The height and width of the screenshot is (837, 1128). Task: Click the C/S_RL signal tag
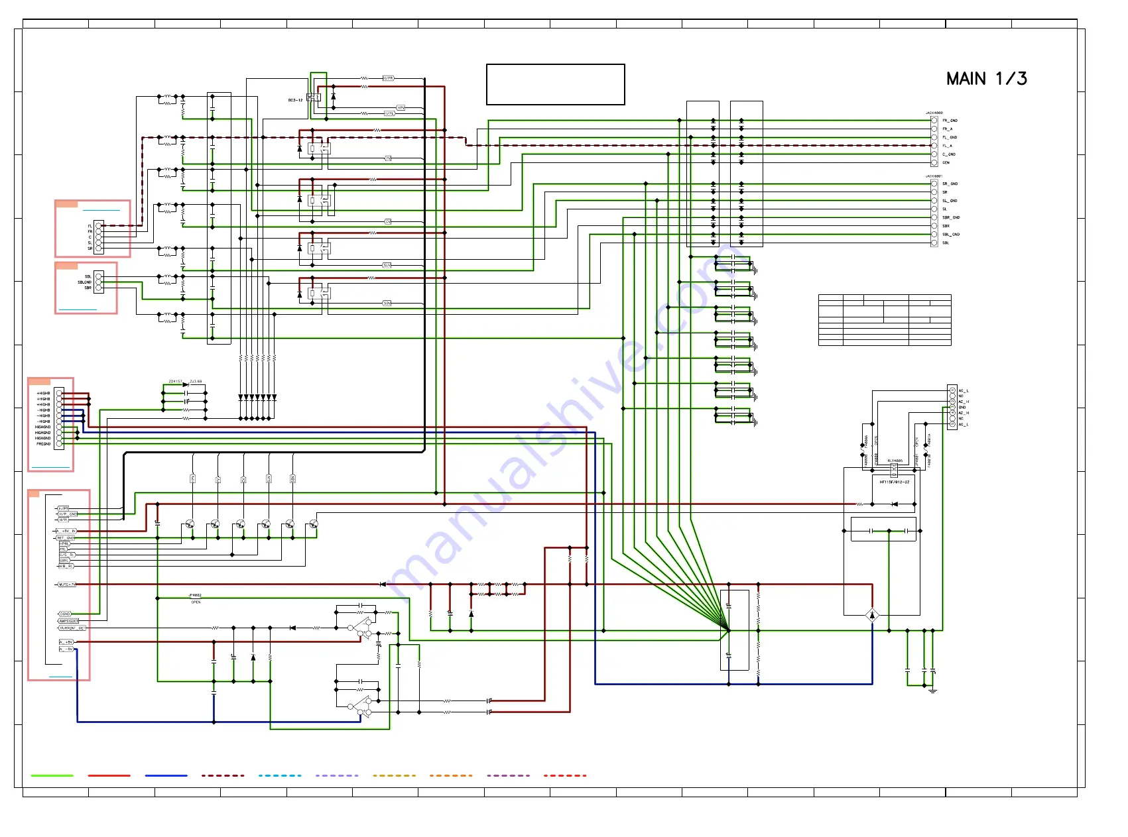[67, 555]
